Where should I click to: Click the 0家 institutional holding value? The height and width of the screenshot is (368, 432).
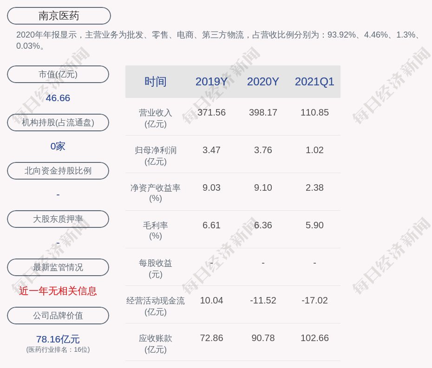click(x=58, y=146)
